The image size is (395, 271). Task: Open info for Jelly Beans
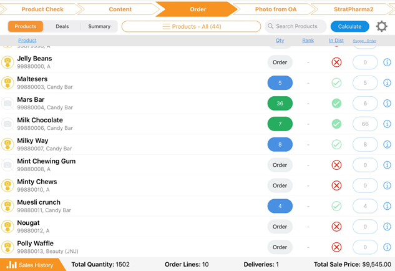387,62
